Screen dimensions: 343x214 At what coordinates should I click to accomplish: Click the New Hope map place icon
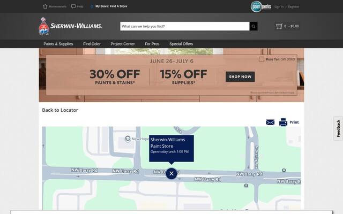(128, 139)
